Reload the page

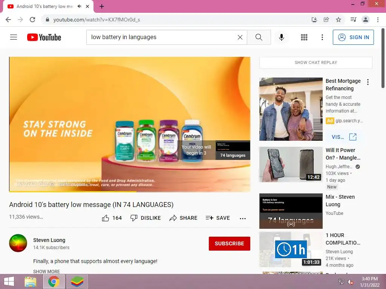coord(32,20)
